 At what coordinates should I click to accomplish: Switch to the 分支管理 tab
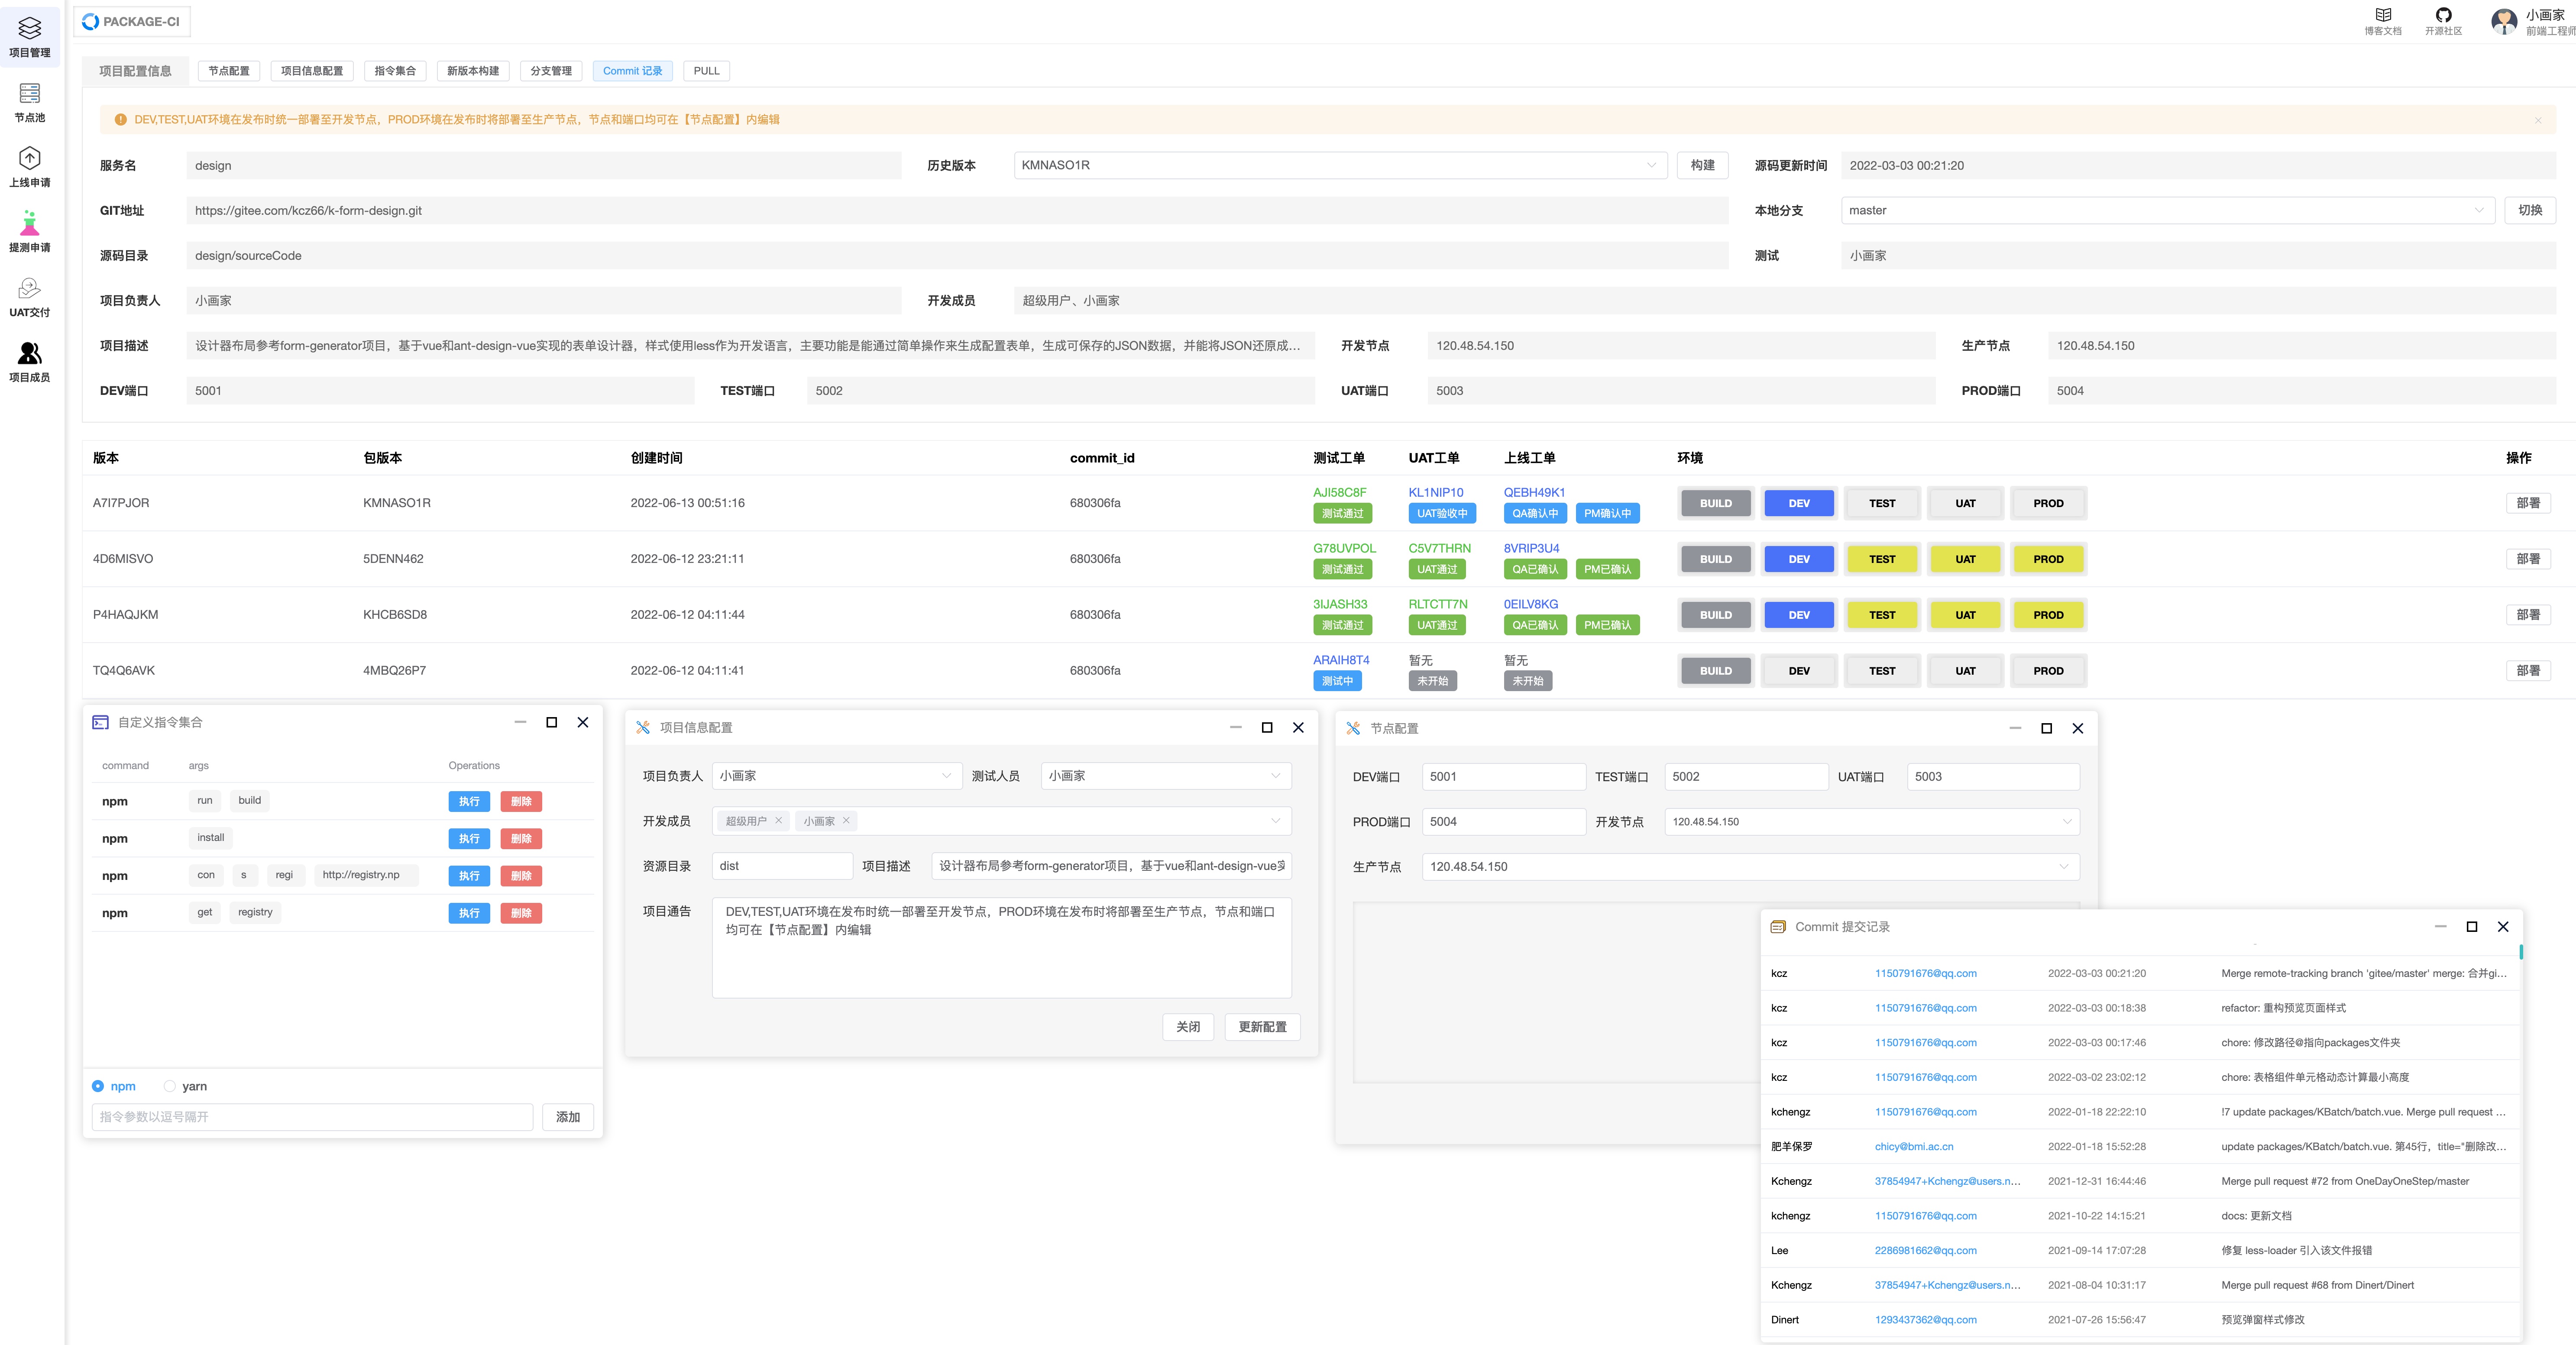pyautogui.click(x=551, y=71)
